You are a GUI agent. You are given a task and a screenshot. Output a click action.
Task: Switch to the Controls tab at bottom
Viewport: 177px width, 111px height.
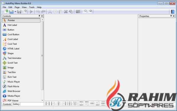tap(7, 104)
